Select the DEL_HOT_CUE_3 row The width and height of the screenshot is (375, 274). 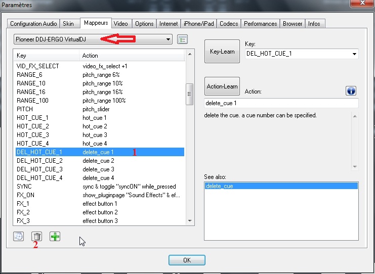(100, 169)
